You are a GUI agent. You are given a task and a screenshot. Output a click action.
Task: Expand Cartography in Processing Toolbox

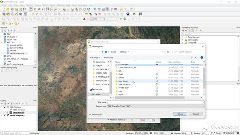click(183, 40)
